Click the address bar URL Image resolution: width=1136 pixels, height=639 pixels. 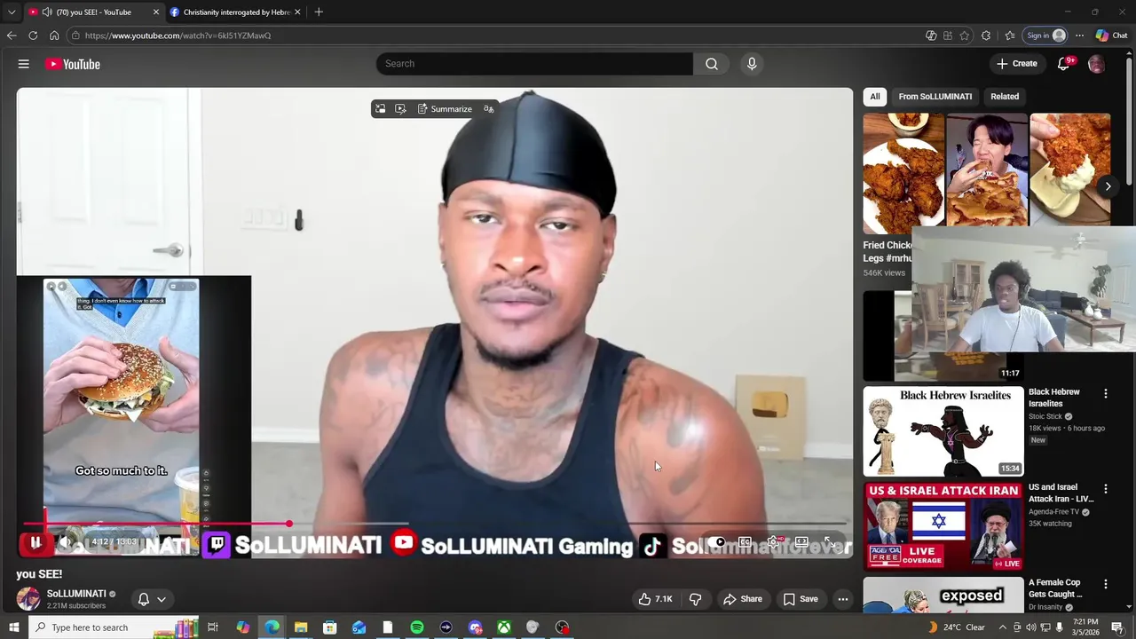coord(177,35)
